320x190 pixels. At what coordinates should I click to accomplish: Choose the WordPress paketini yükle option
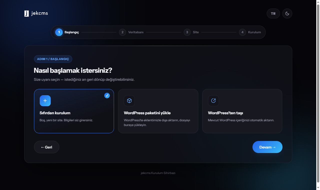pos(158,111)
